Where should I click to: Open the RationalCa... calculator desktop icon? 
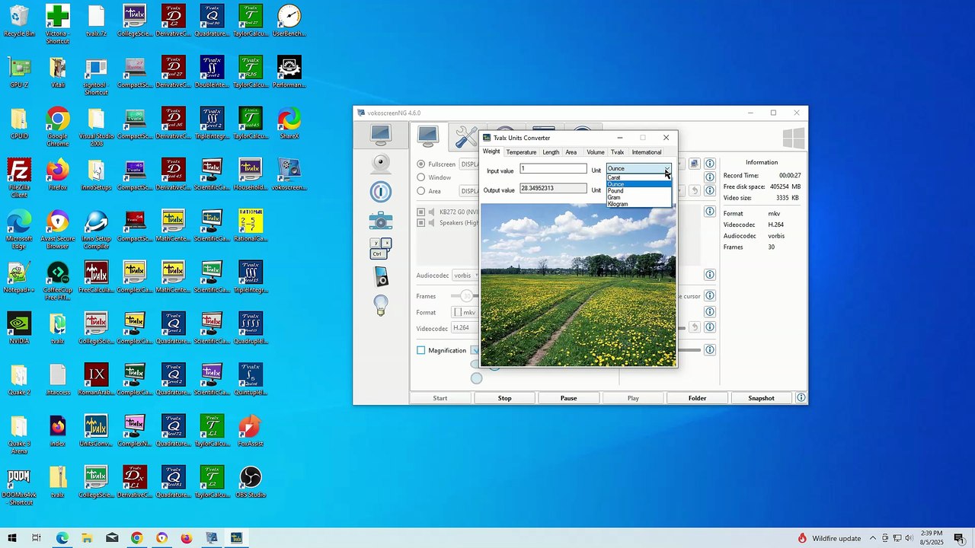click(x=251, y=227)
